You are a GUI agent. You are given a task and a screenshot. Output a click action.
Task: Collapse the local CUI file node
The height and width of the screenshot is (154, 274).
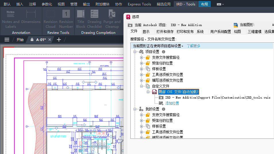tap(148, 92)
